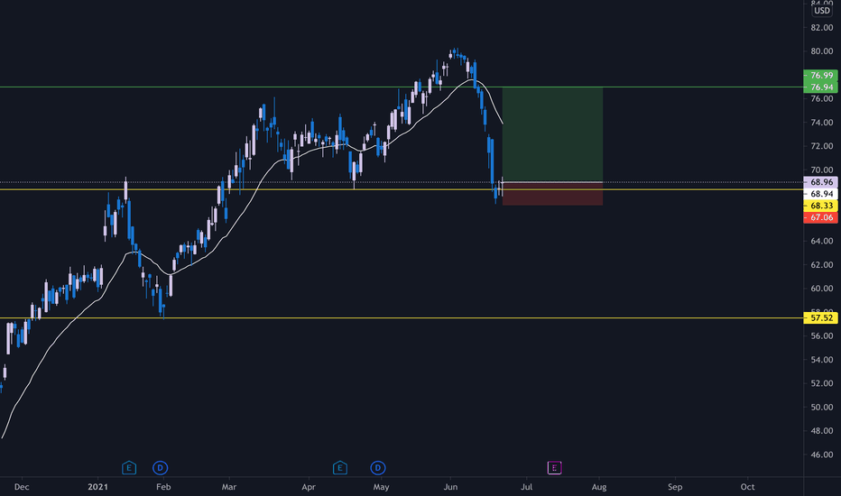Select the 68.96 current price label
The height and width of the screenshot is (496, 841).
pos(820,182)
